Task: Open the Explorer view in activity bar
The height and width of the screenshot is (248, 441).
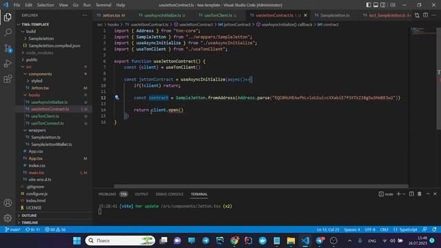Action: point(8,17)
